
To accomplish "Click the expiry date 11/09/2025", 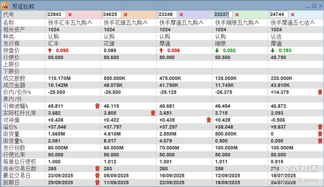I will coord(116,183).
